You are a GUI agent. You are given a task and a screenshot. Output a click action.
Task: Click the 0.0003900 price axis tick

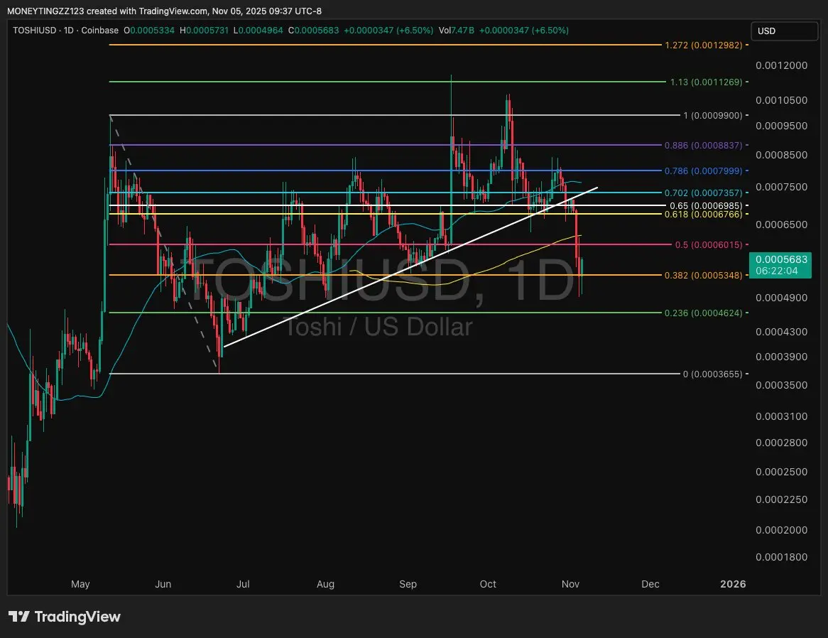pyautogui.click(x=782, y=357)
